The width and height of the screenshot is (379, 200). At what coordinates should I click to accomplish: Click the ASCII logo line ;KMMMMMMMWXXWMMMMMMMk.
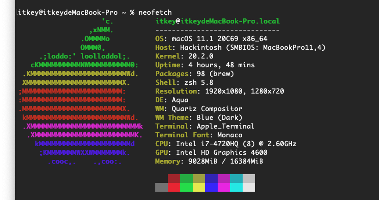point(85,153)
